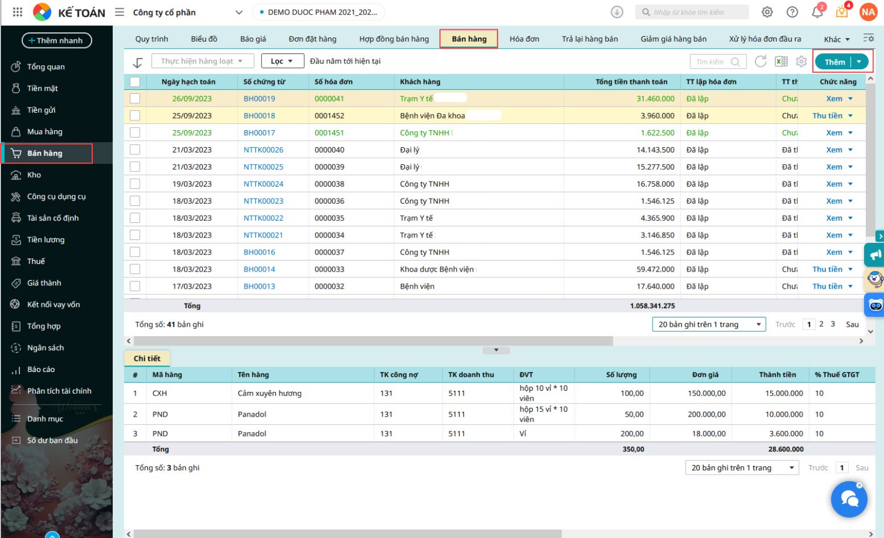The image size is (884, 538).
Task: Open Thuế module in sidebar
Action: (36, 262)
